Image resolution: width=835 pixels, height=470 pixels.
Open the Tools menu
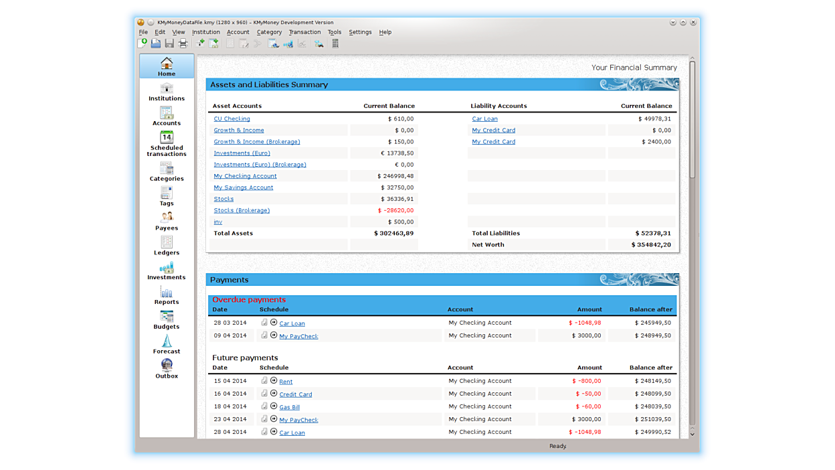coord(335,32)
